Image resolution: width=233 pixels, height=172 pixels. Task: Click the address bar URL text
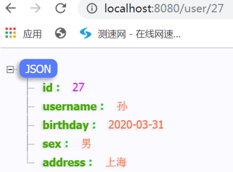coord(164,8)
